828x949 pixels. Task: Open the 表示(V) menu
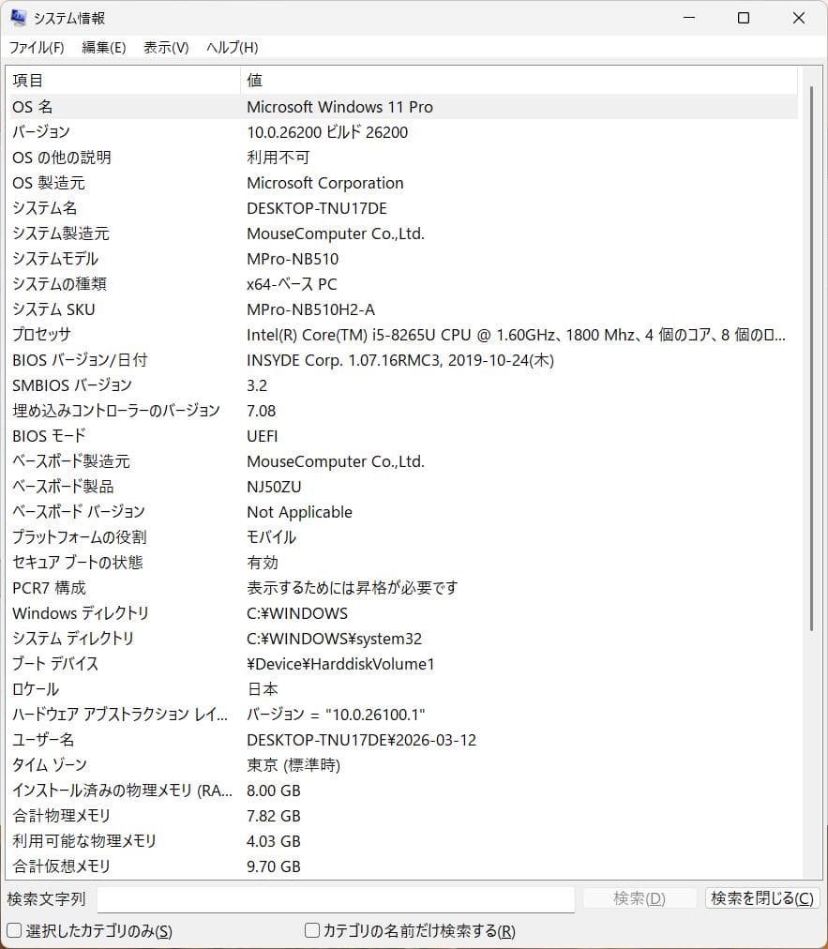[166, 47]
